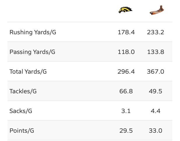Click the 133.8 passing yards value

(156, 52)
